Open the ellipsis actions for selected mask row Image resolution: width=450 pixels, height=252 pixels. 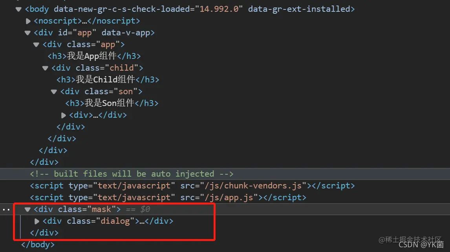coord(6,210)
